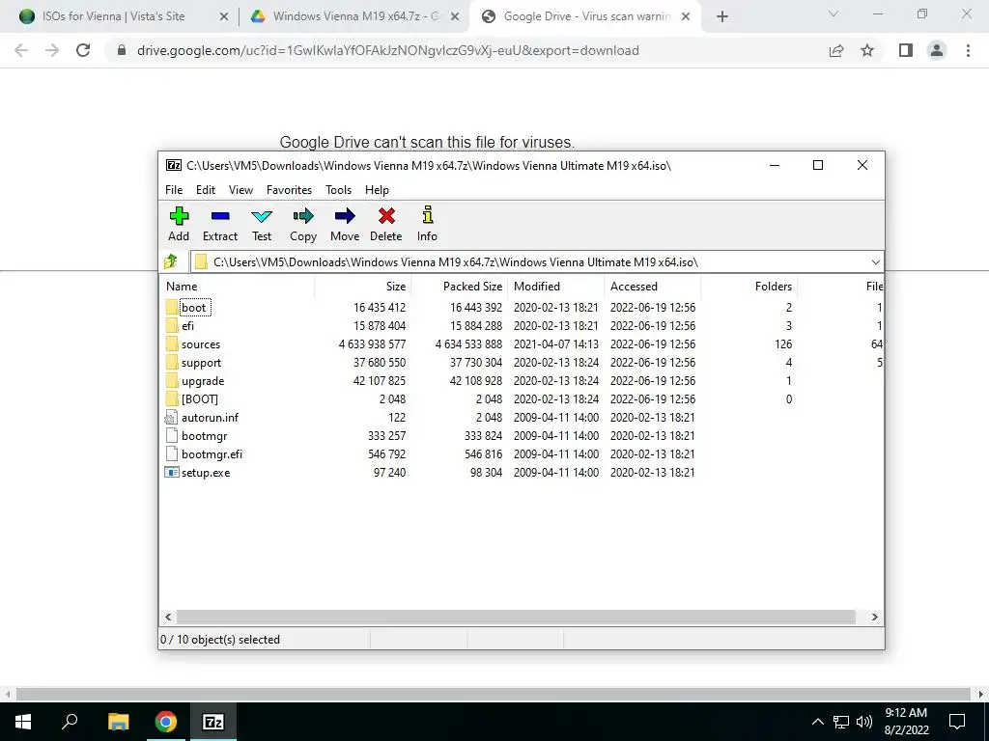
Task: Close the Windows Vienna M19 x64.7z tab
Action: (x=455, y=17)
